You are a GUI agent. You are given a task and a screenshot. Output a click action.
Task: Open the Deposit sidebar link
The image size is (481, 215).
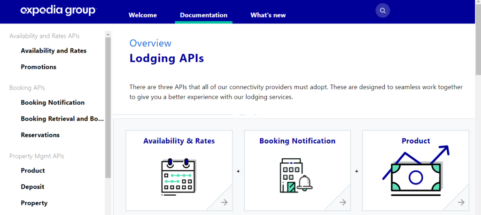pos(32,187)
